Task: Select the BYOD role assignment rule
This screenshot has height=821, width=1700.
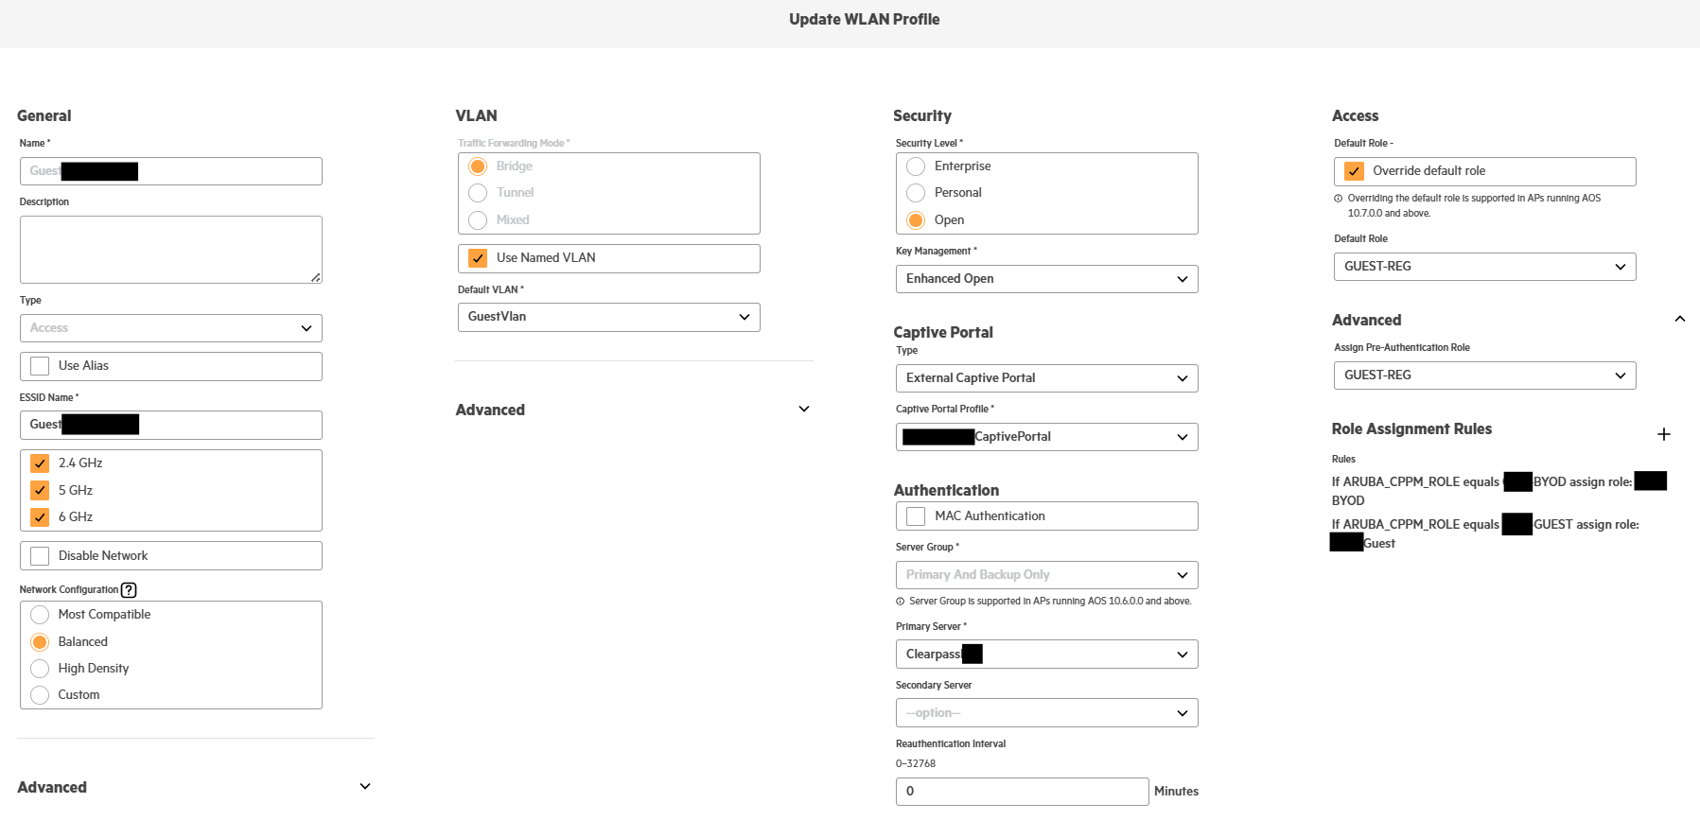Action: coord(1498,491)
